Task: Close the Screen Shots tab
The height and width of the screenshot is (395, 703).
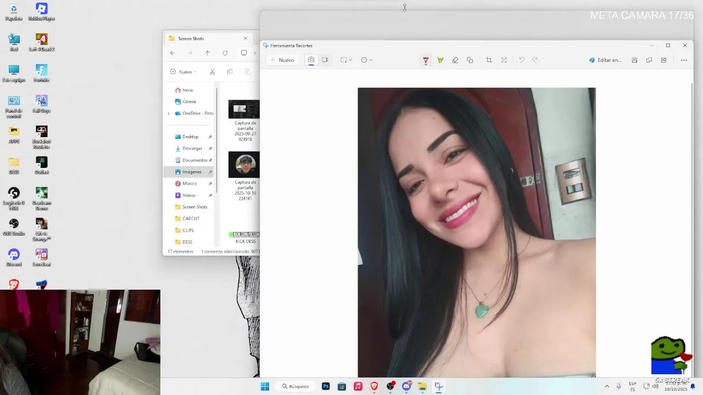Action: pos(246,38)
